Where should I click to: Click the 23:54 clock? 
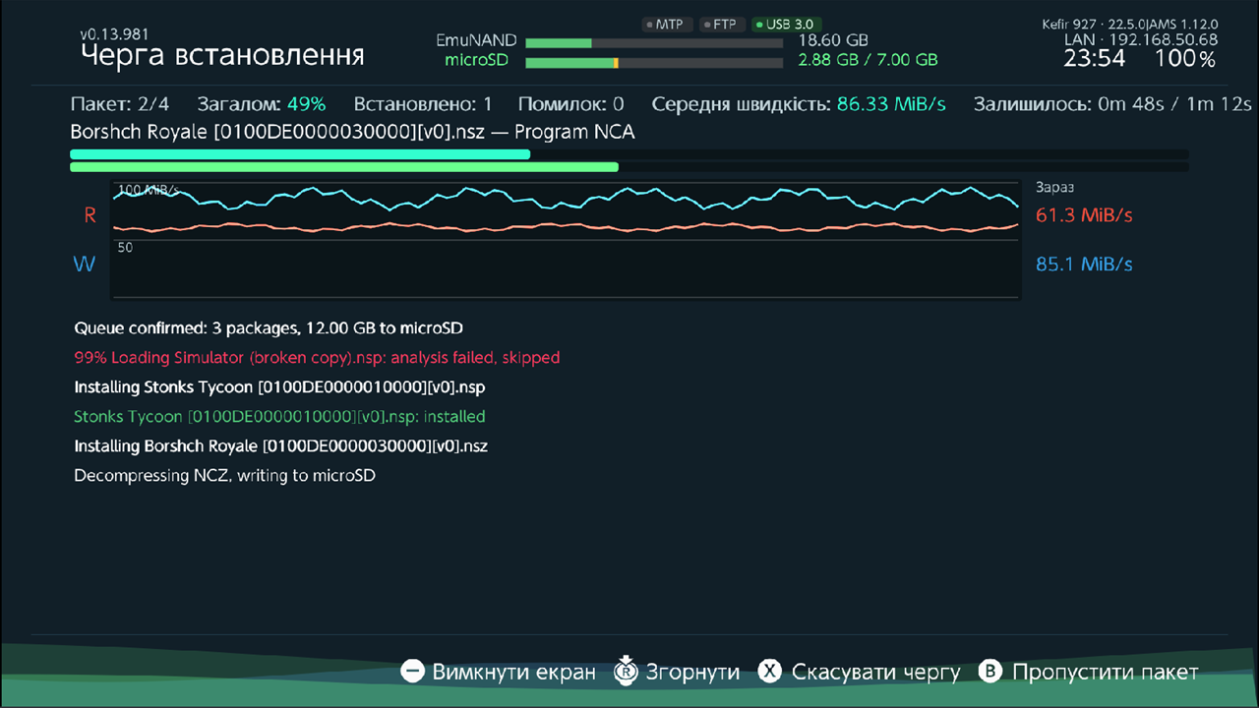pyautogui.click(x=1094, y=59)
